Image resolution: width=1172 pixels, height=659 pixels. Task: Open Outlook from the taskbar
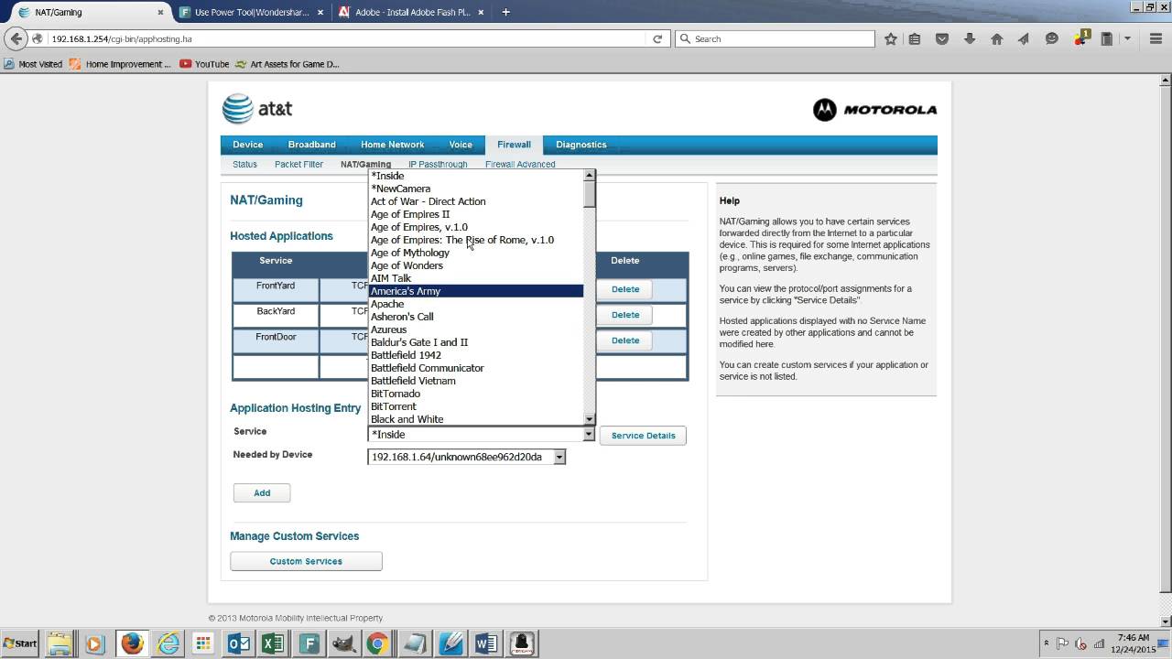[x=239, y=643]
